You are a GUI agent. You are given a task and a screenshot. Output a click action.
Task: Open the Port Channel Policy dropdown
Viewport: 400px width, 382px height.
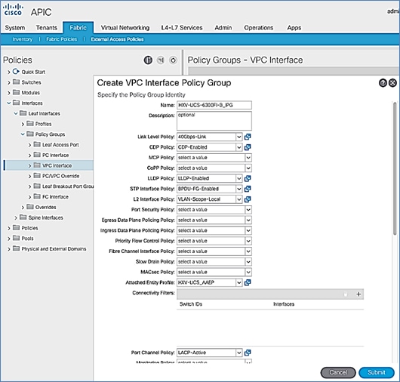coord(238,353)
